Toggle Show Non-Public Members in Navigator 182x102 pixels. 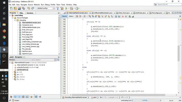click(x=23, y=97)
